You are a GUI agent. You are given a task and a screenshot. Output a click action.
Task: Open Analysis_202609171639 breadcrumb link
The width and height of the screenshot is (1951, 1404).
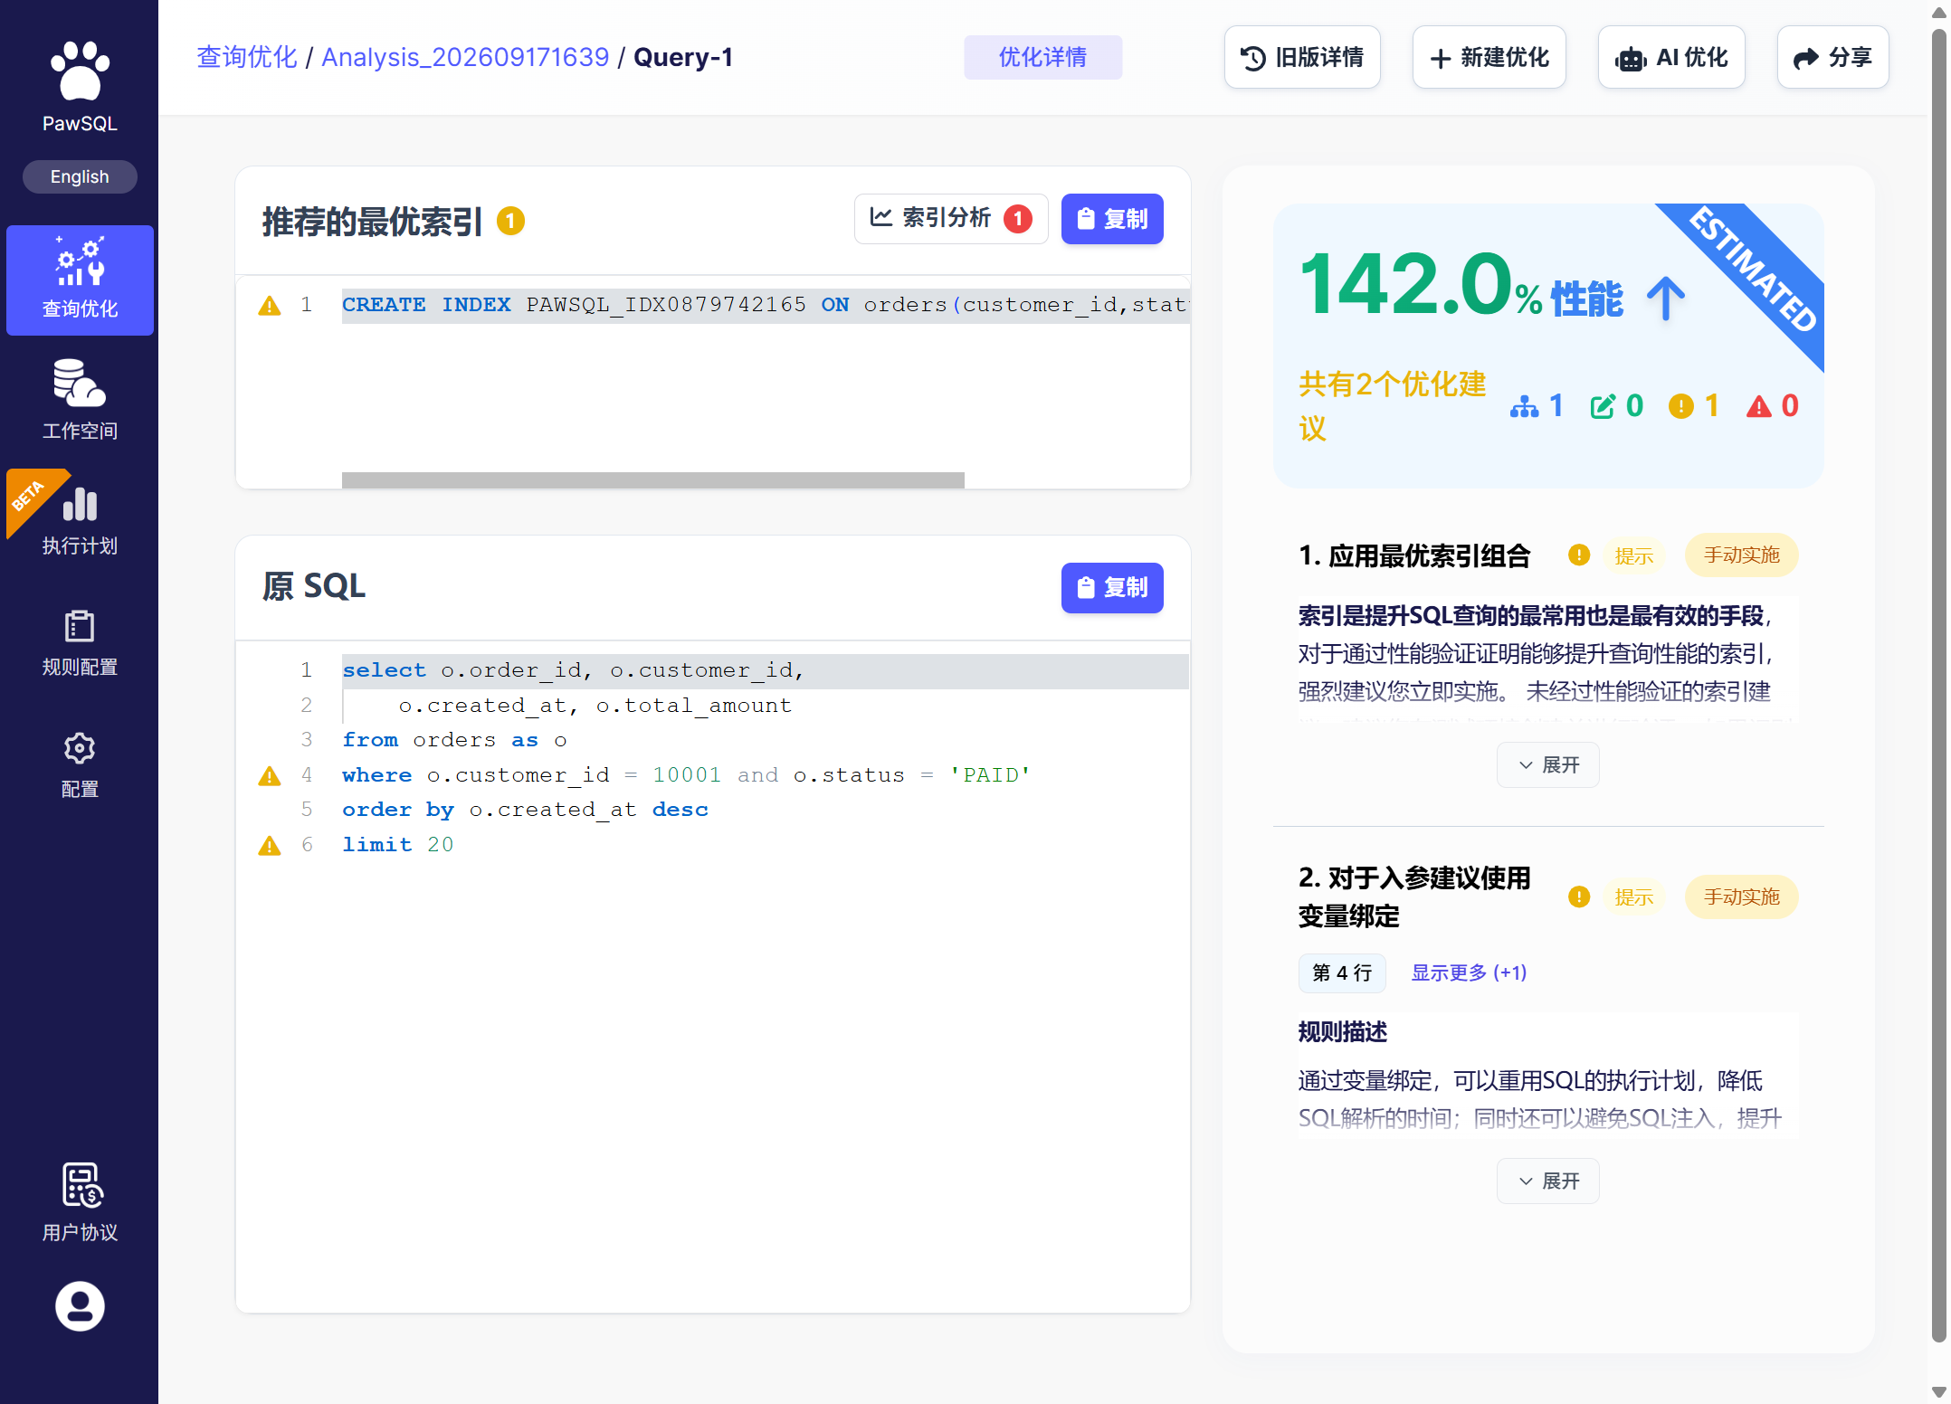tap(465, 57)
